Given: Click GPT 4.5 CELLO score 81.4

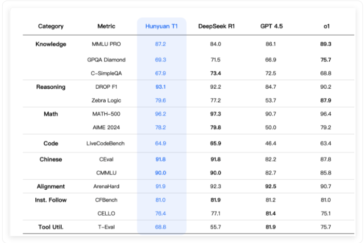Looking at the screenshot, I should click(x=271, y=213).
